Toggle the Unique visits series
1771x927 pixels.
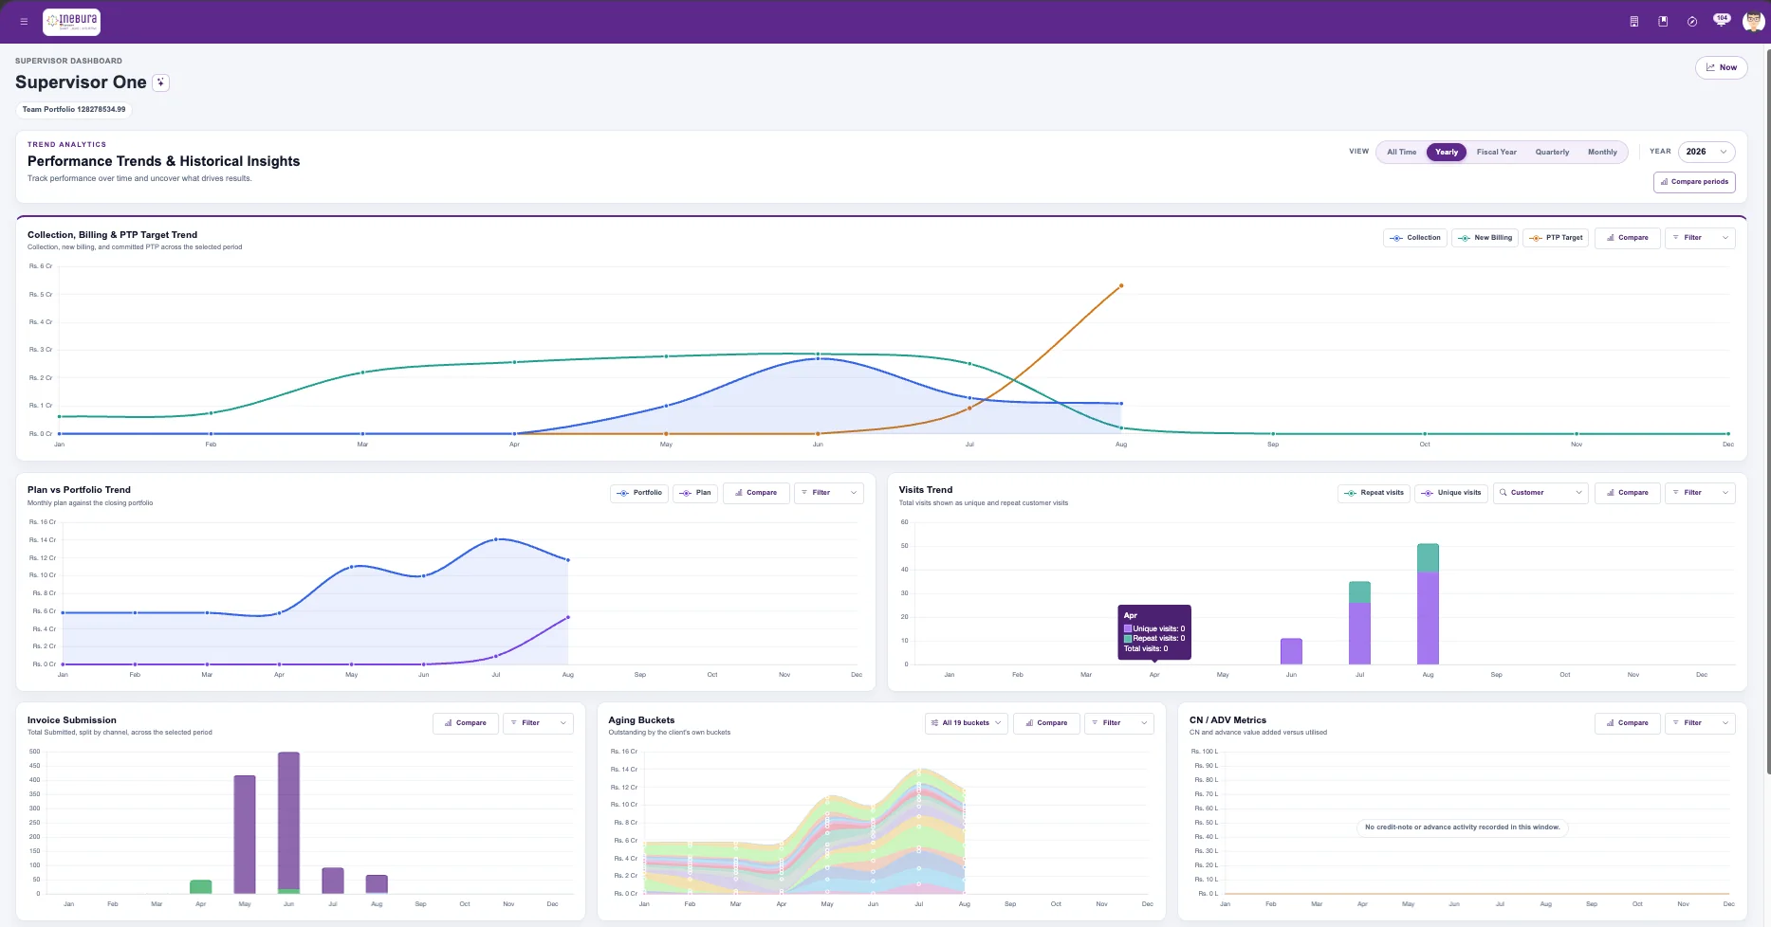[1451, 493]
